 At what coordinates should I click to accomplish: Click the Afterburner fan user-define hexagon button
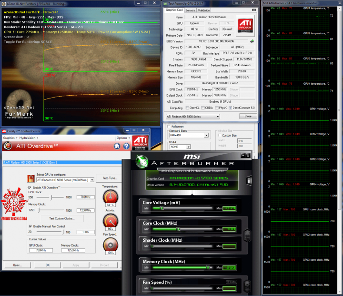(x=247, y=286)
